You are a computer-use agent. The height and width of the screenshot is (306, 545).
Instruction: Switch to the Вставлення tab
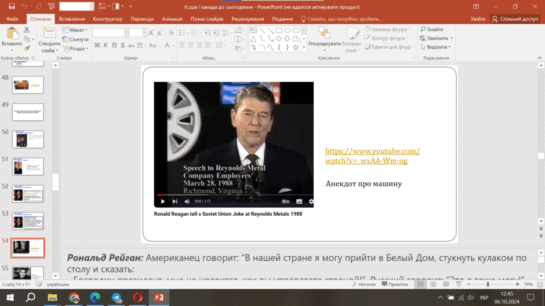coord(71,19)
